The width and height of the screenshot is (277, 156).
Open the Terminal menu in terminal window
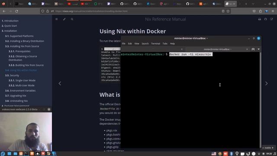[x=155, y=43]
